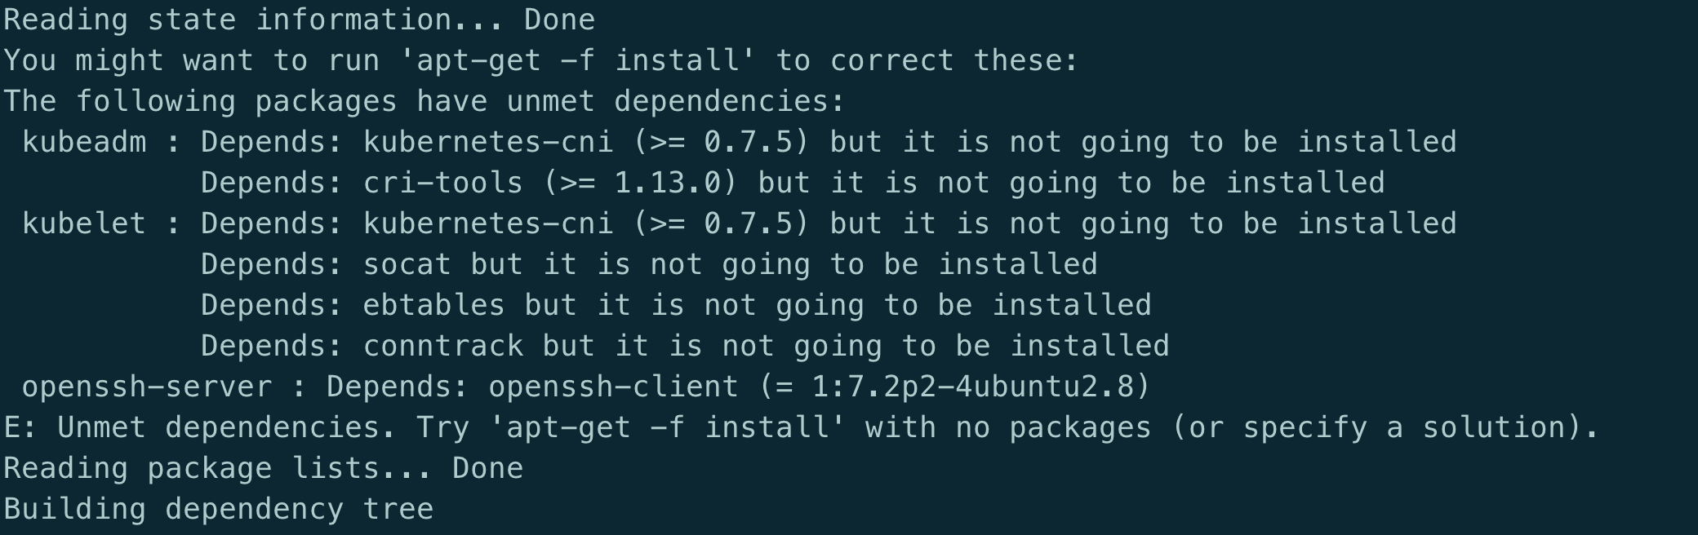Click the cri-tools dependency name
The image size is (1698, 535).
click(x=443, y=183)
